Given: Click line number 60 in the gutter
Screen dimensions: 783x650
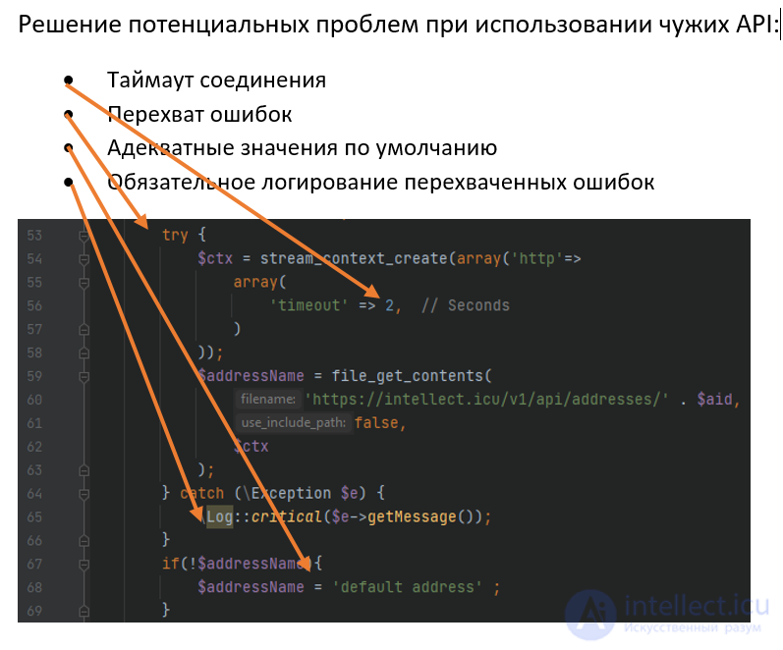Looking at the screenshot, I should click(x=34, y=400).
